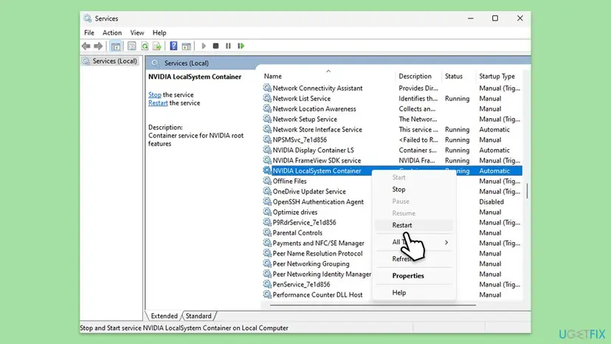Screen dimensions: 611x344
Task: Click gear icon of Network Location Awareness
Action: pos(267,109)
